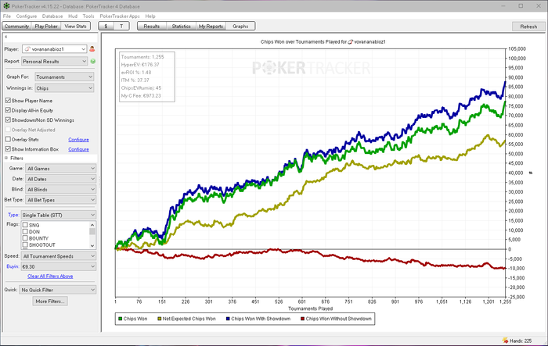Image resolution: width=548 pixels, height=346 pixels.
Task: Open the File menu
Action: [x=6, y=16]
